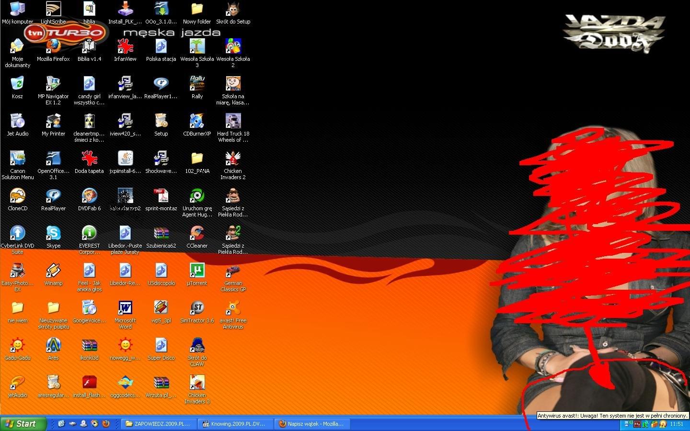The image size is (690, 431).
Task: Click the avast! system tray icon
Action: (x=663, y=424)
